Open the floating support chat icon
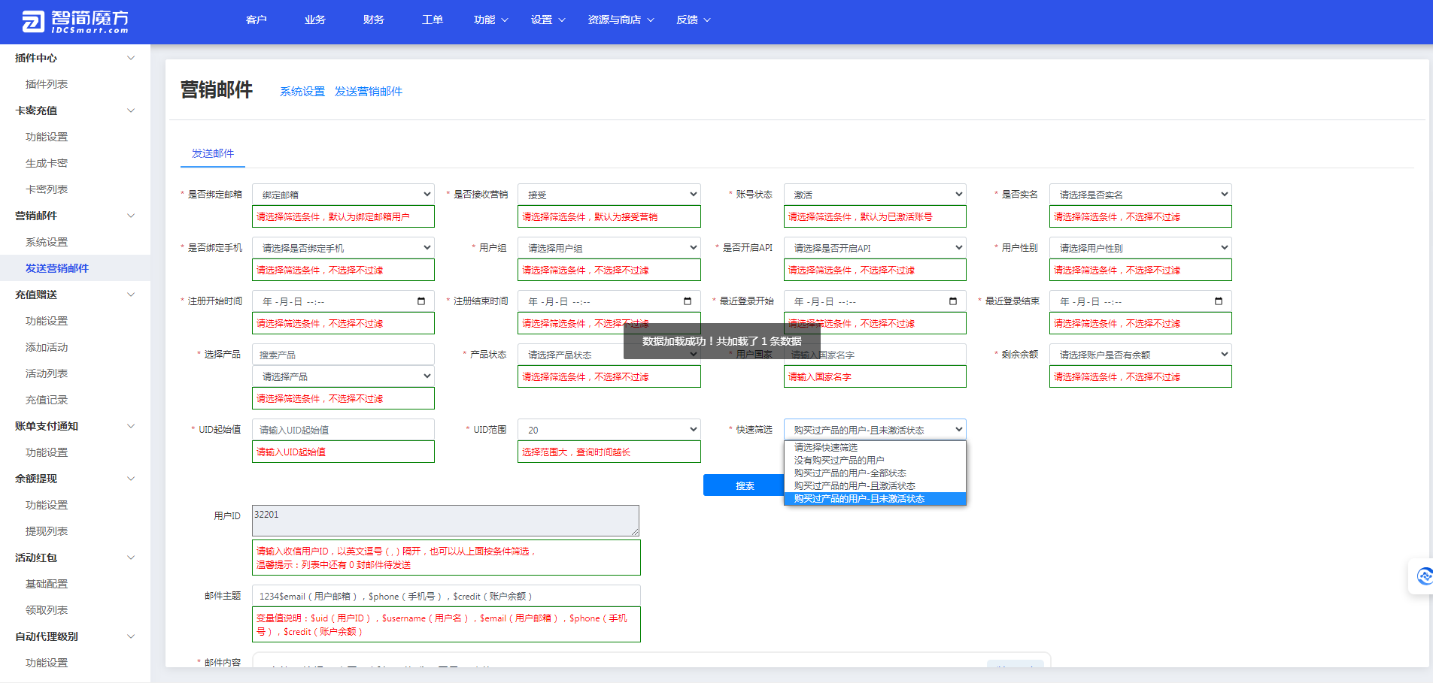Image resolution: width=1433 pixels, height=683 pixels. tap(1423, 576)
